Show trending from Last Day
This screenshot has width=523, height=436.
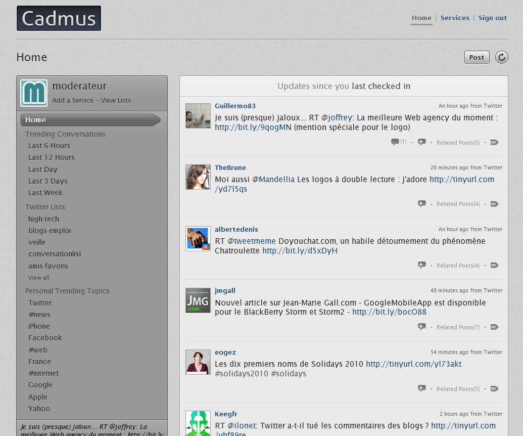[x=42, y=169]
